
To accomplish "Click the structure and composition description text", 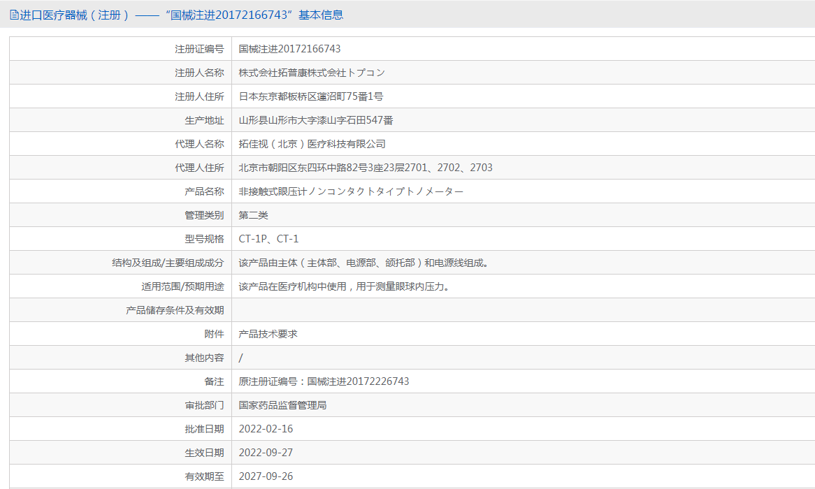I will [365, 263].
